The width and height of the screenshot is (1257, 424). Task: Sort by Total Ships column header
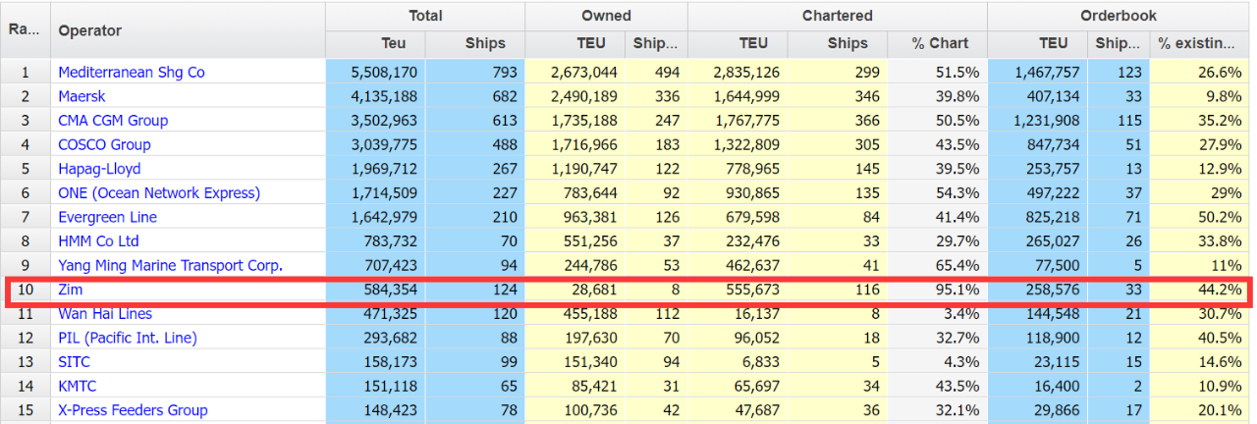[x=474, y=44]
